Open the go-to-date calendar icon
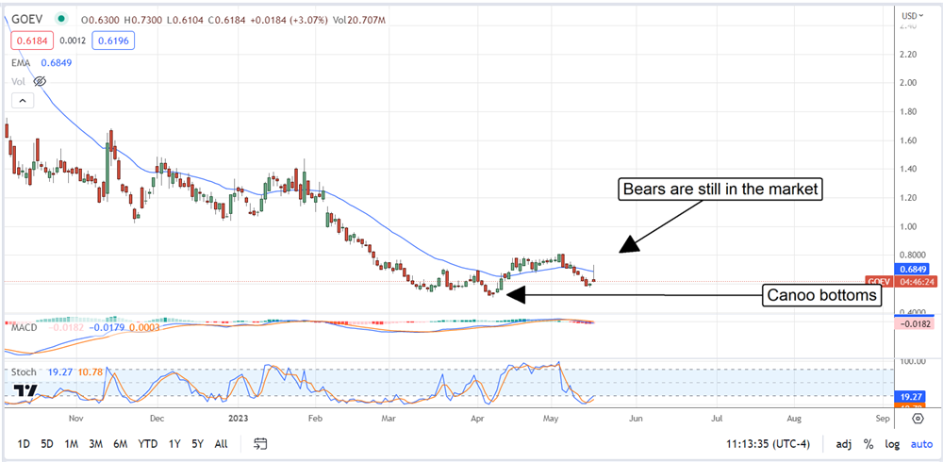The image size is (943, 462). click(x=261, y=443)
